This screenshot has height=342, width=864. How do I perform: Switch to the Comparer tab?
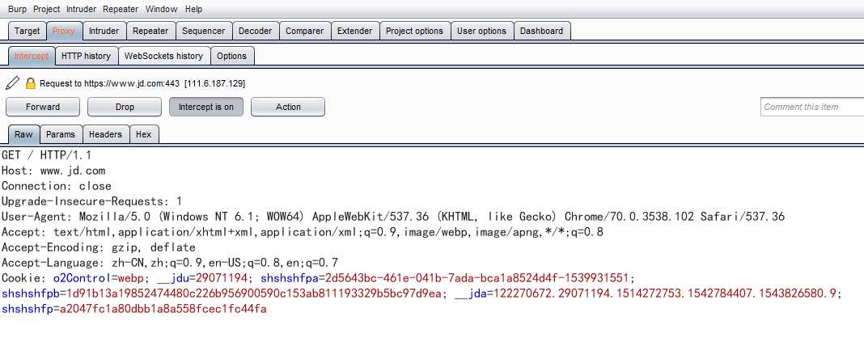coord(305,31)
